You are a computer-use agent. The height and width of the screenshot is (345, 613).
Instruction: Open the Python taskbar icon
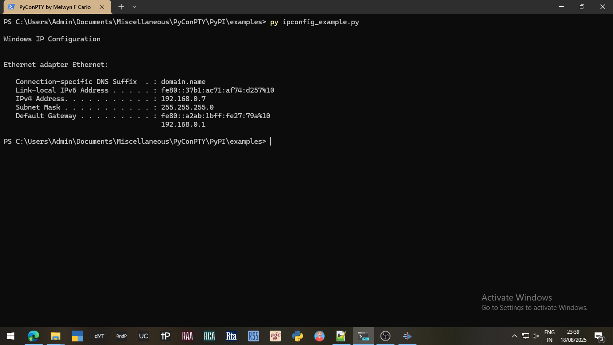coord(298,336)
